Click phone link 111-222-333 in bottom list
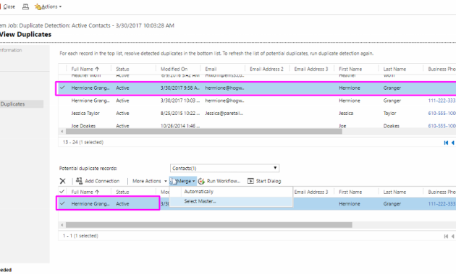 [x=442, y=204]
